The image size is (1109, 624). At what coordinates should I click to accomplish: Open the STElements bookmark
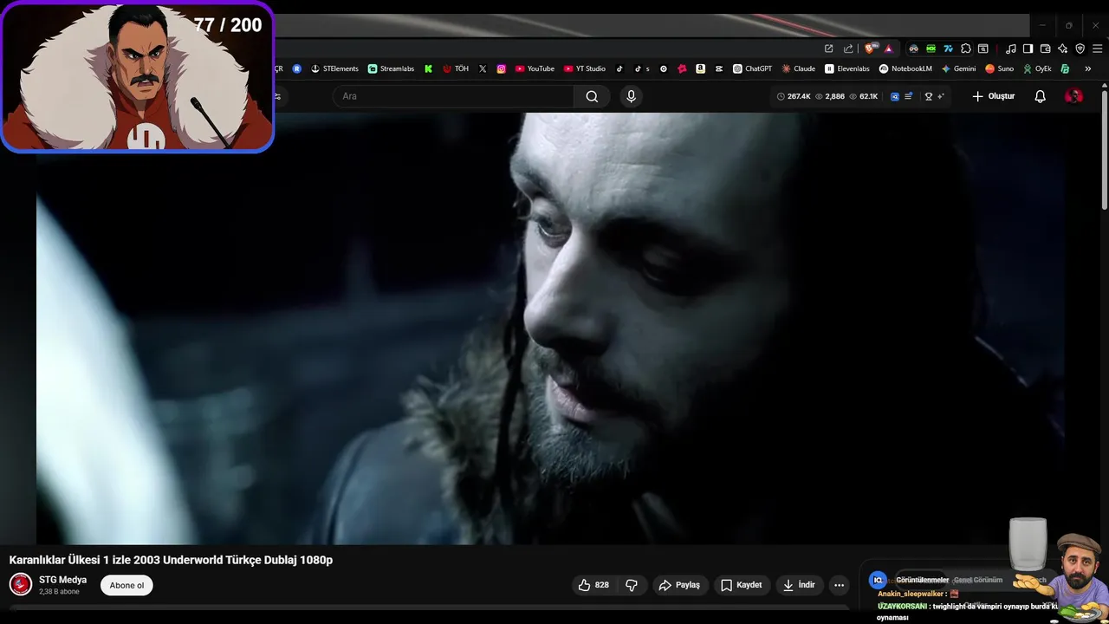pos(334,68)
